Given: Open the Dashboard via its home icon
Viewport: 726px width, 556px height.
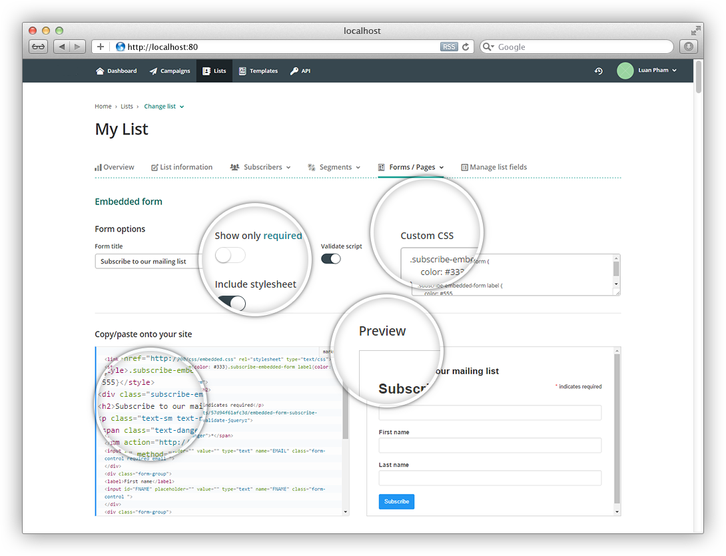Looking at the screenshot, I should pos(100,71).
